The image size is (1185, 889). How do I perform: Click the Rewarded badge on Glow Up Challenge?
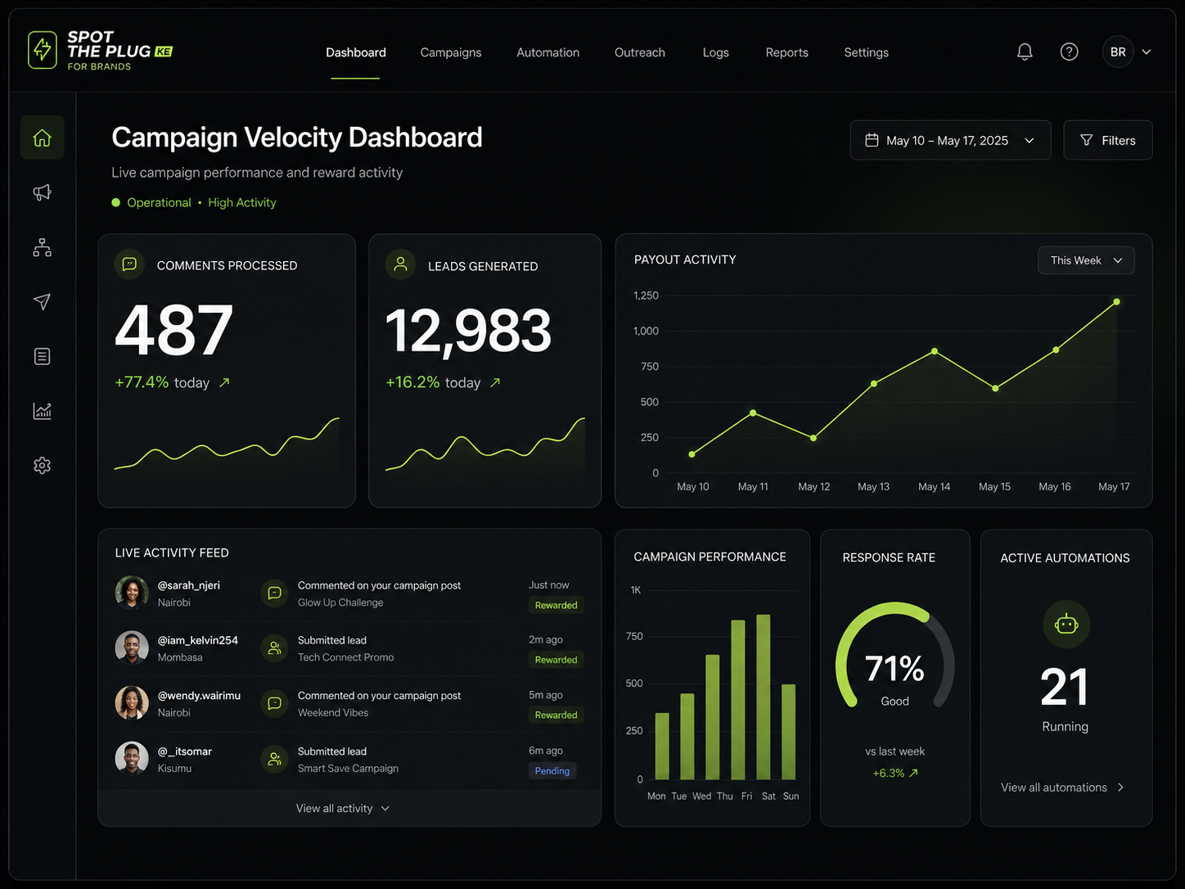pyautogui.click(x=556, y=606)
